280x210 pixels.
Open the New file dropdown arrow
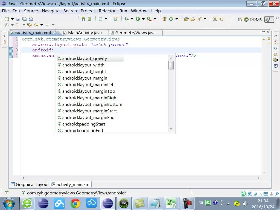pos(12,19)
